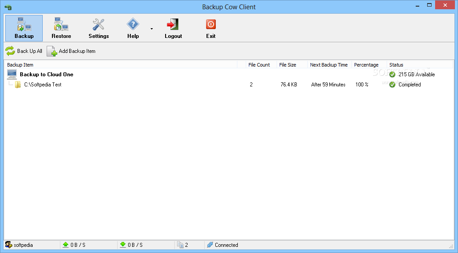
Task: Click the Backup Cow app icon in title bar
Action: click(x=8, y=7)
